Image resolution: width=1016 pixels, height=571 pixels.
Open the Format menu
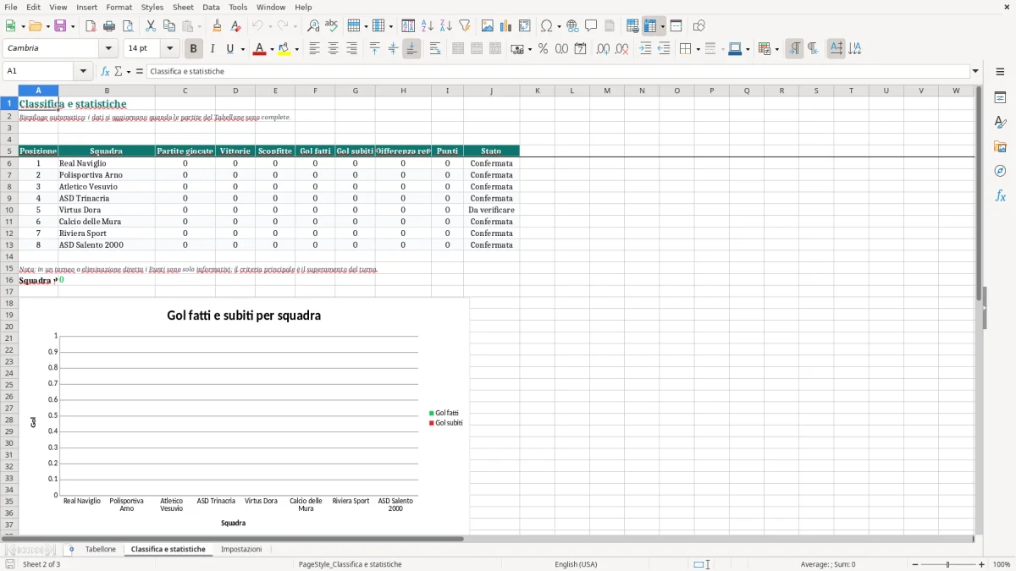tap(119, 7)
